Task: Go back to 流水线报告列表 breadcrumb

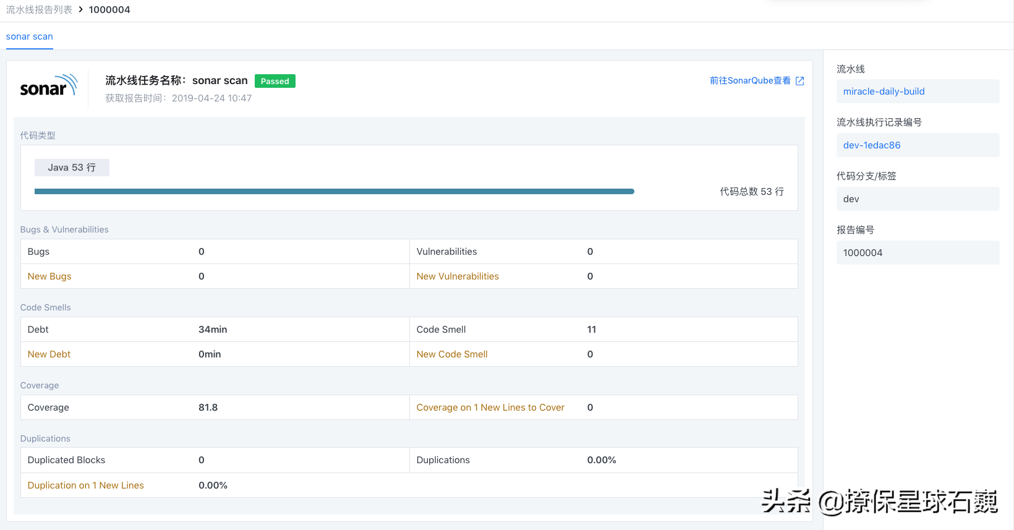Action: point(39,10)
